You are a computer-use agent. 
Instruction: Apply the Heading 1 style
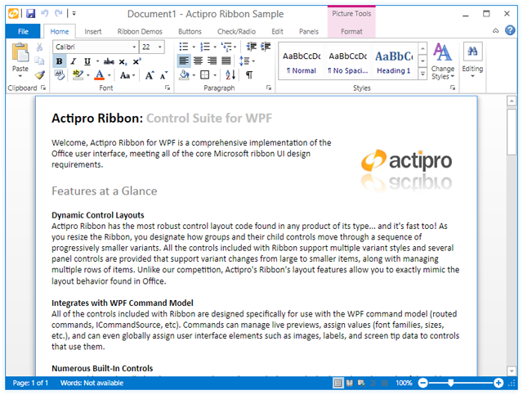[394, 61]
